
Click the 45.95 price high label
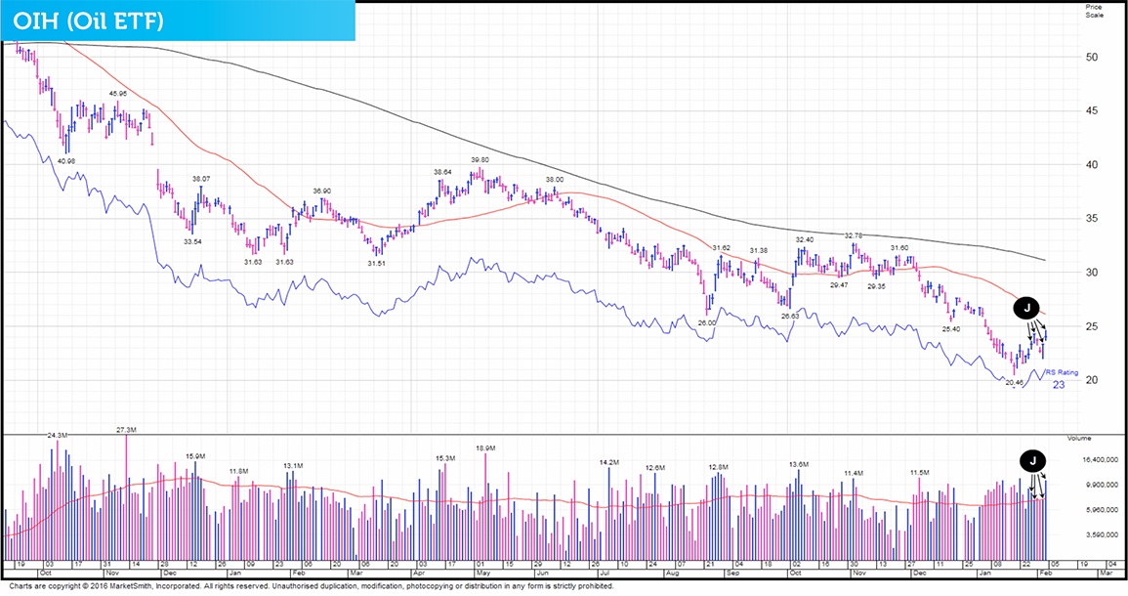[118, 94]
